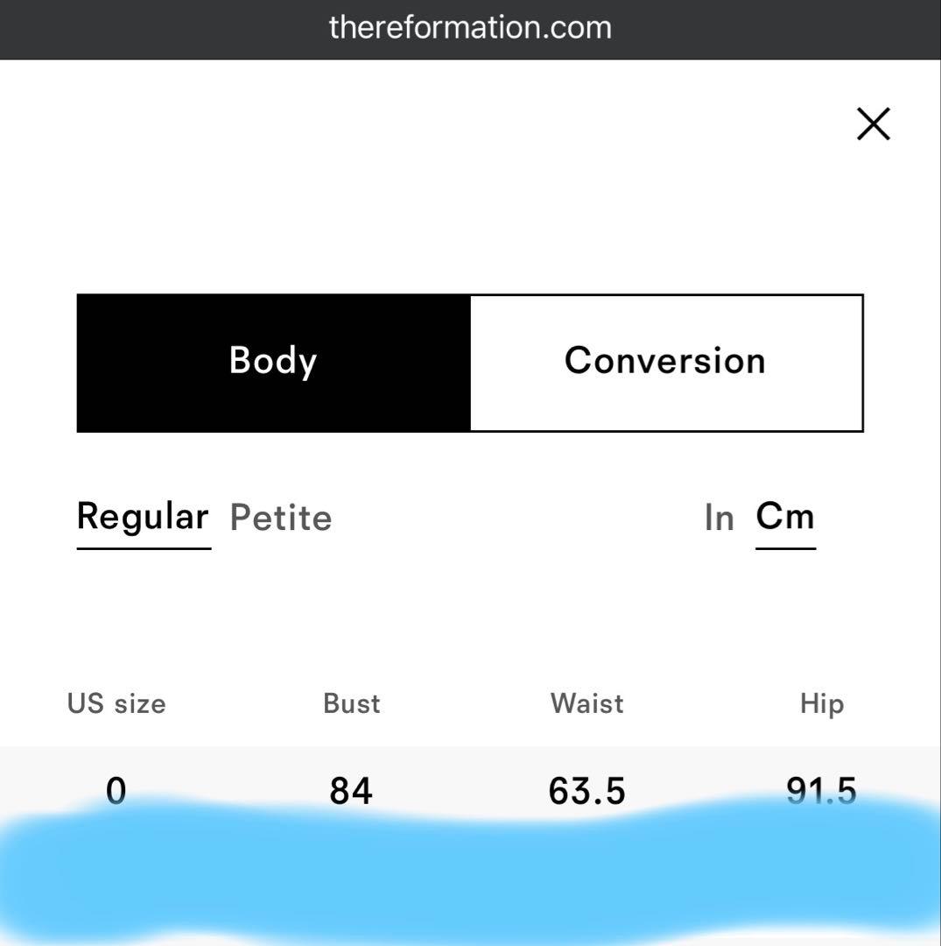Click the US size column header
Viewport: 941px width, 946px height.
pos(116,703)
